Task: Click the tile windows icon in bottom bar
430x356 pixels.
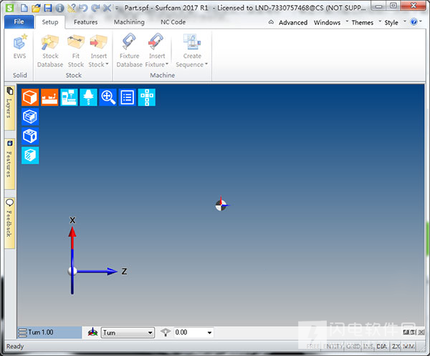Action: tap(406, 332)
